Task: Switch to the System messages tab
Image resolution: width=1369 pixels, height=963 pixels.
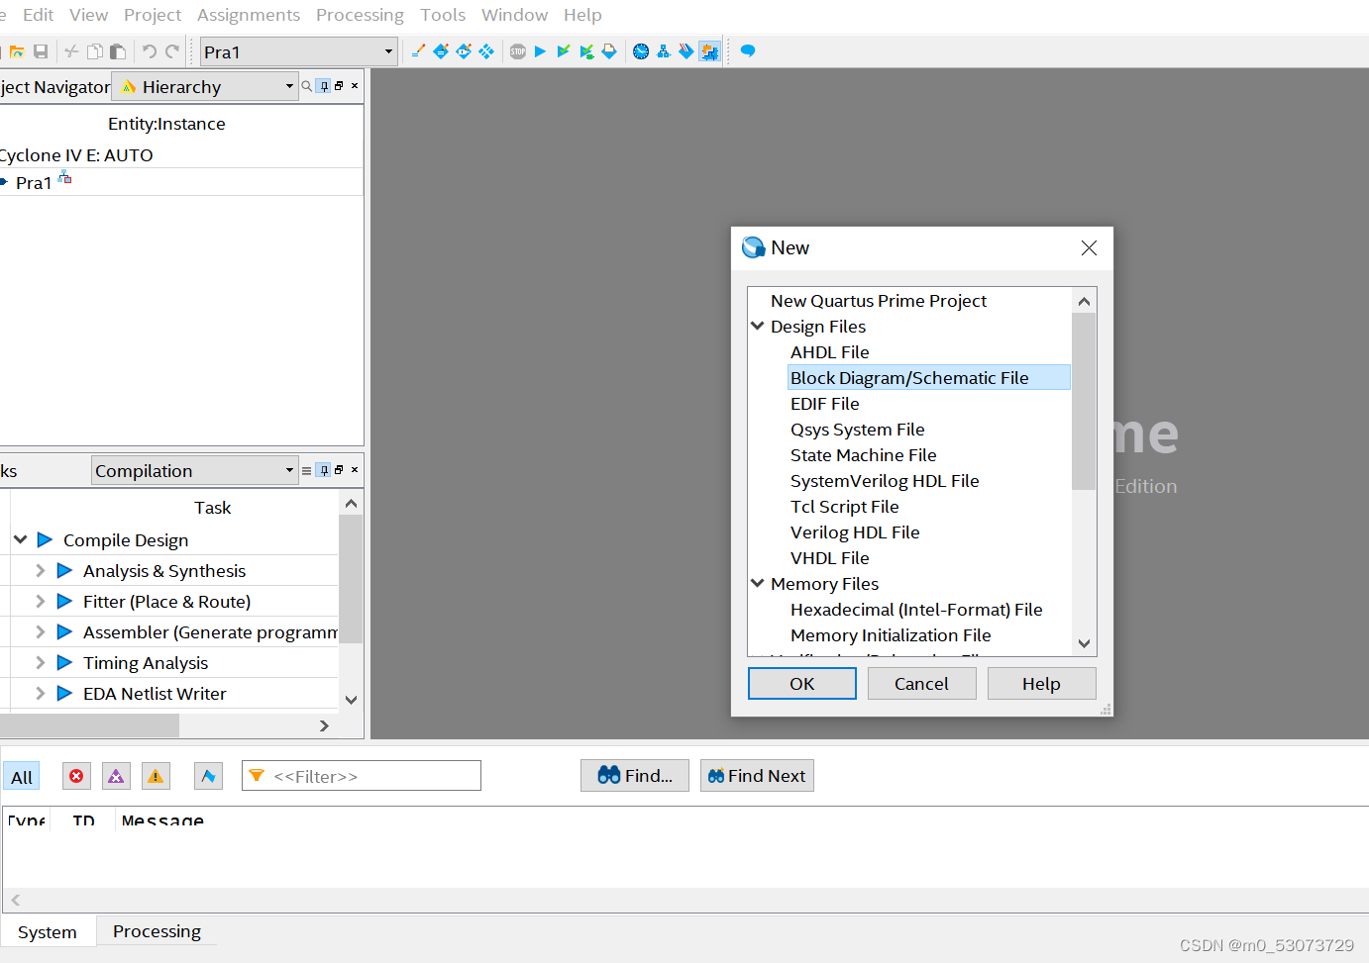Action: pos(47,932)
